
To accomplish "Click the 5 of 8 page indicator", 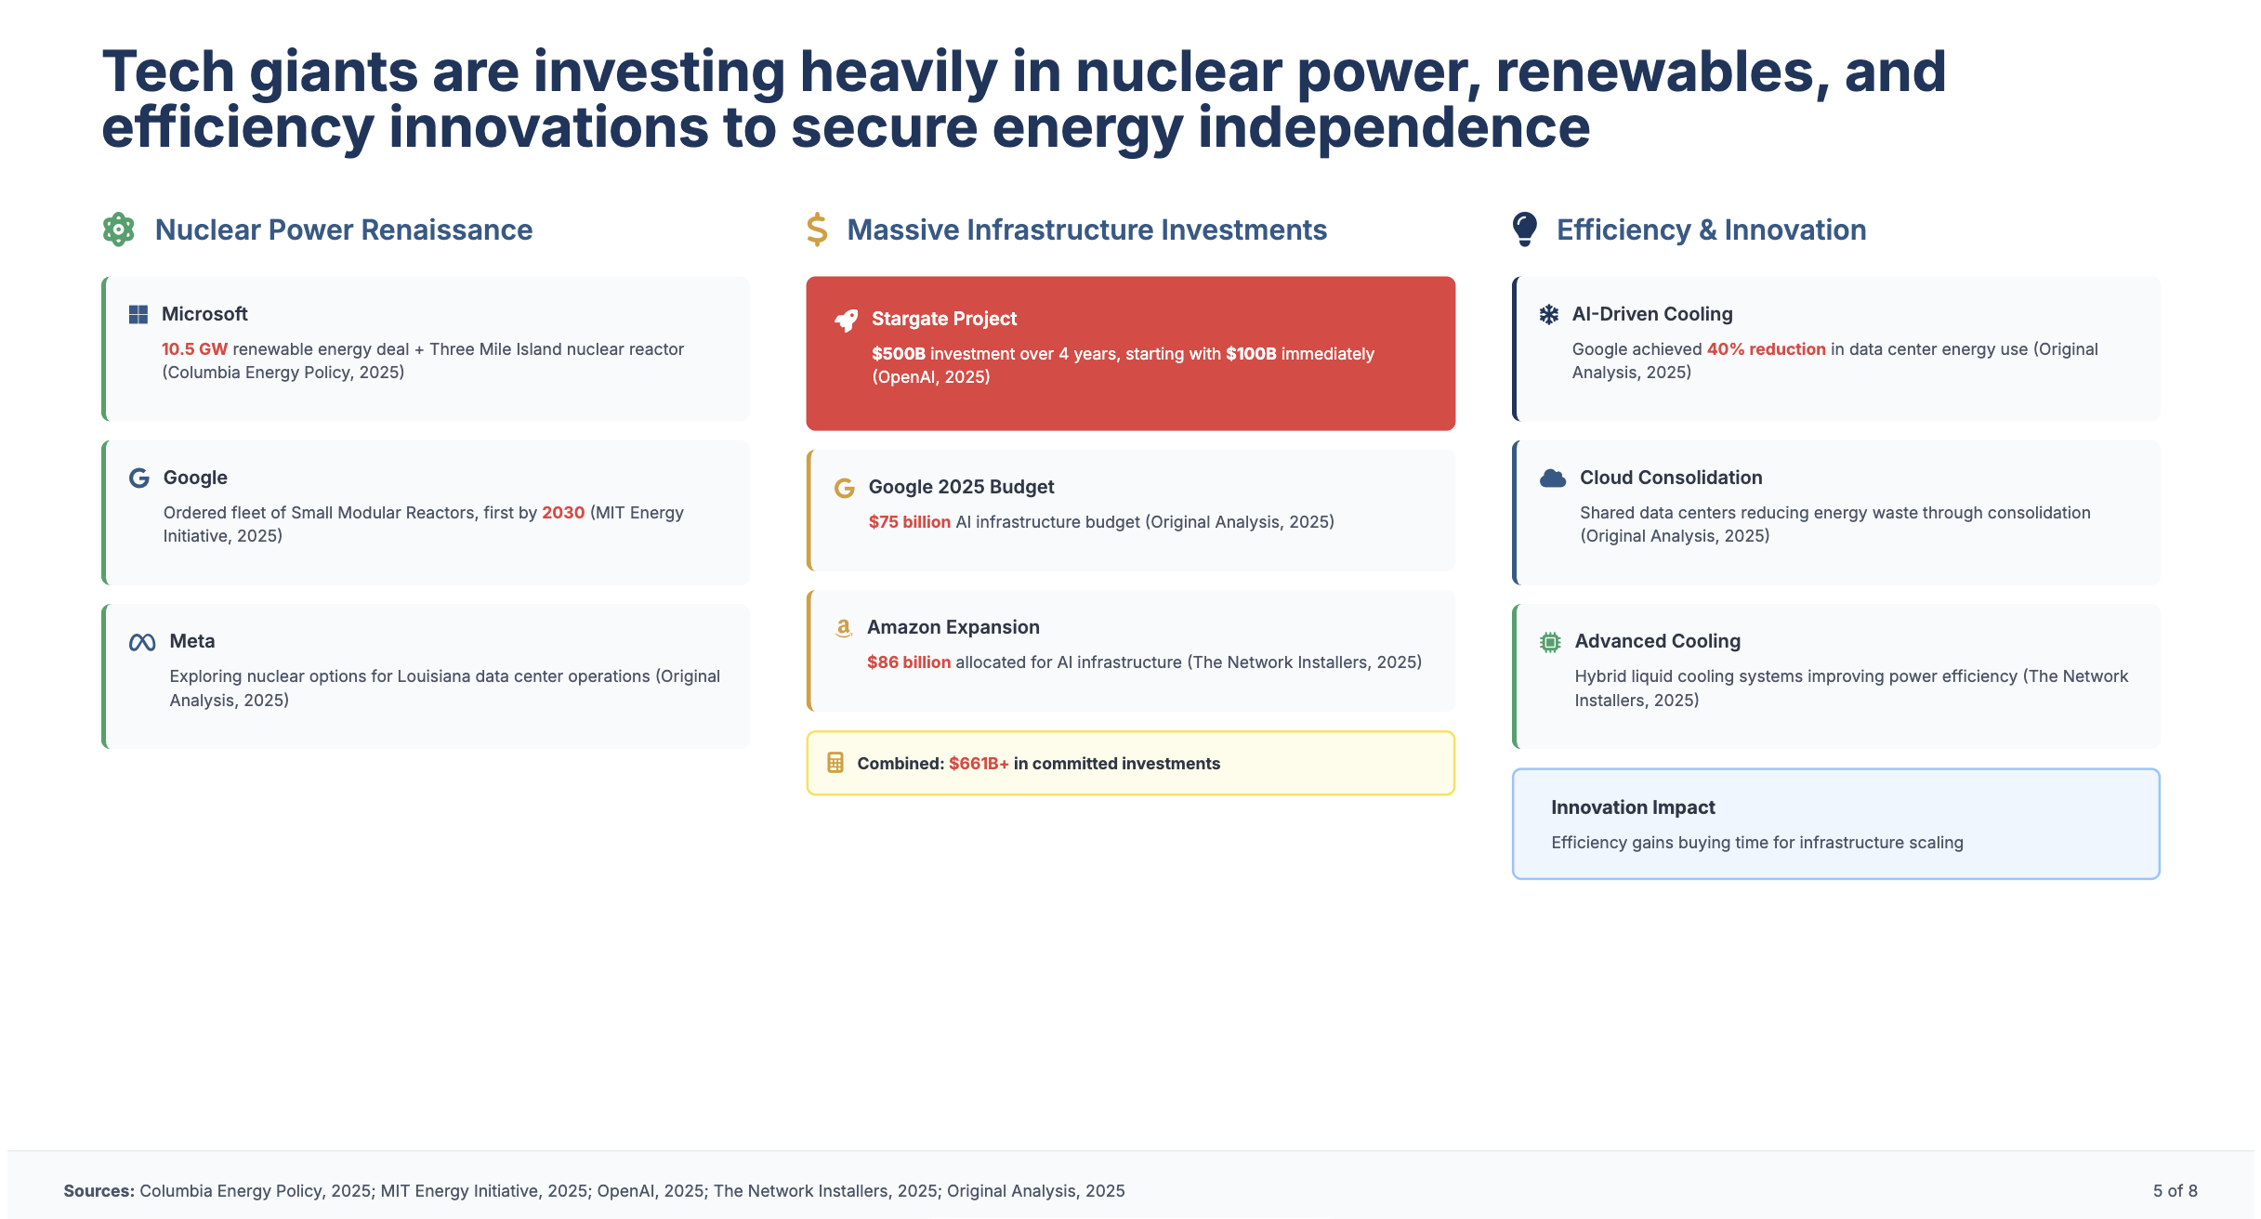I will pyautogui.click(x=2175, y=1191).
